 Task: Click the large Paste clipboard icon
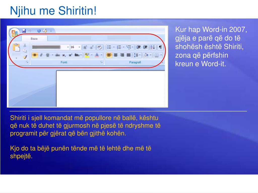pyautogui.click(x=16, y=47)
